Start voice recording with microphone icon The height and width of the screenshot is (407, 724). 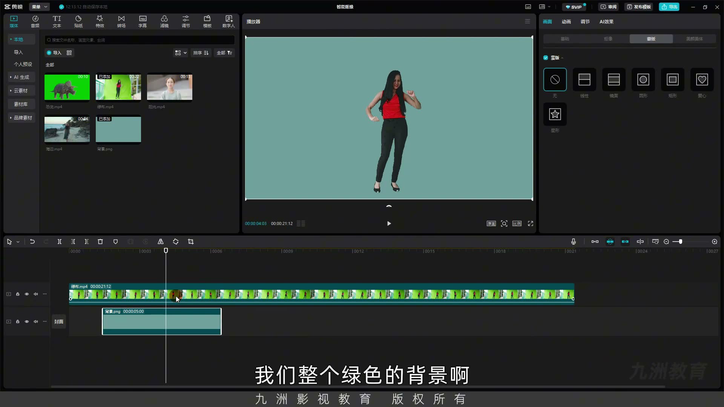(x=573, y=242)
